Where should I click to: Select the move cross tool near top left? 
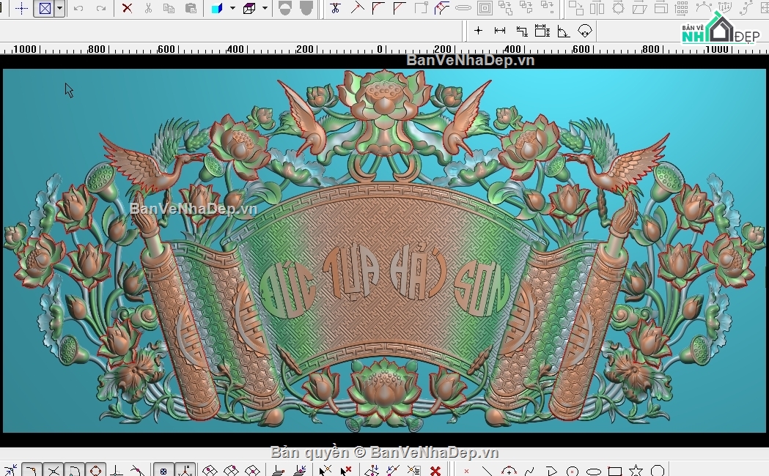(x=22, y=10)
